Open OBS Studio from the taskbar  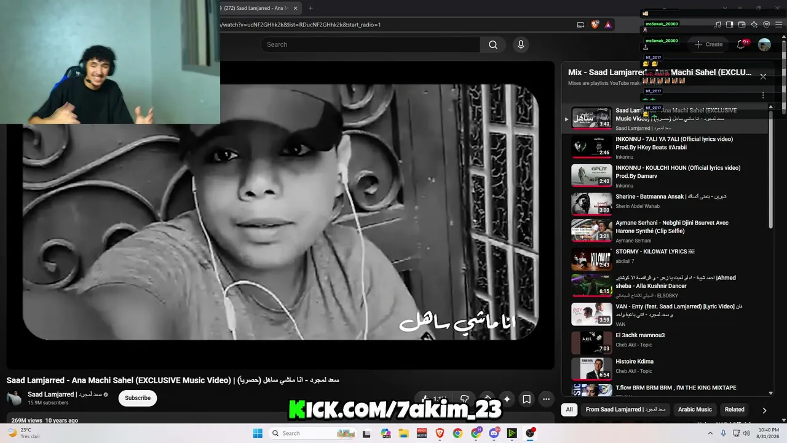tap(530, 433)
